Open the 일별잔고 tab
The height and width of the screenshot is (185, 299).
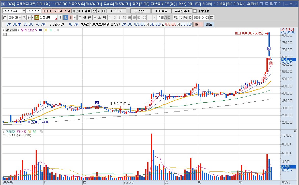tap(140, 11)
